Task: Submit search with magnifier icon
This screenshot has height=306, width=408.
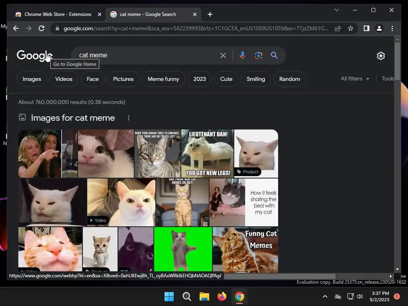Action: point(274,55)
